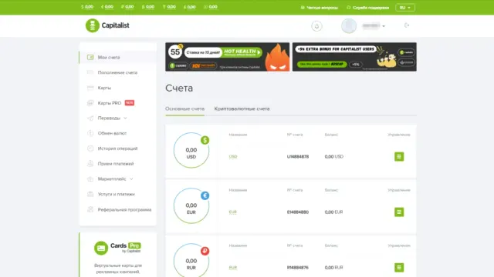494x277 pixels.
Task: Open История операций in sidebar
Action: [x=118, y=149]
